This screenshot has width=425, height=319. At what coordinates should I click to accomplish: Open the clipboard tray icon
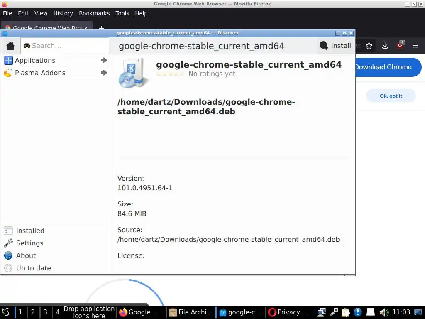tap(346, 312)
